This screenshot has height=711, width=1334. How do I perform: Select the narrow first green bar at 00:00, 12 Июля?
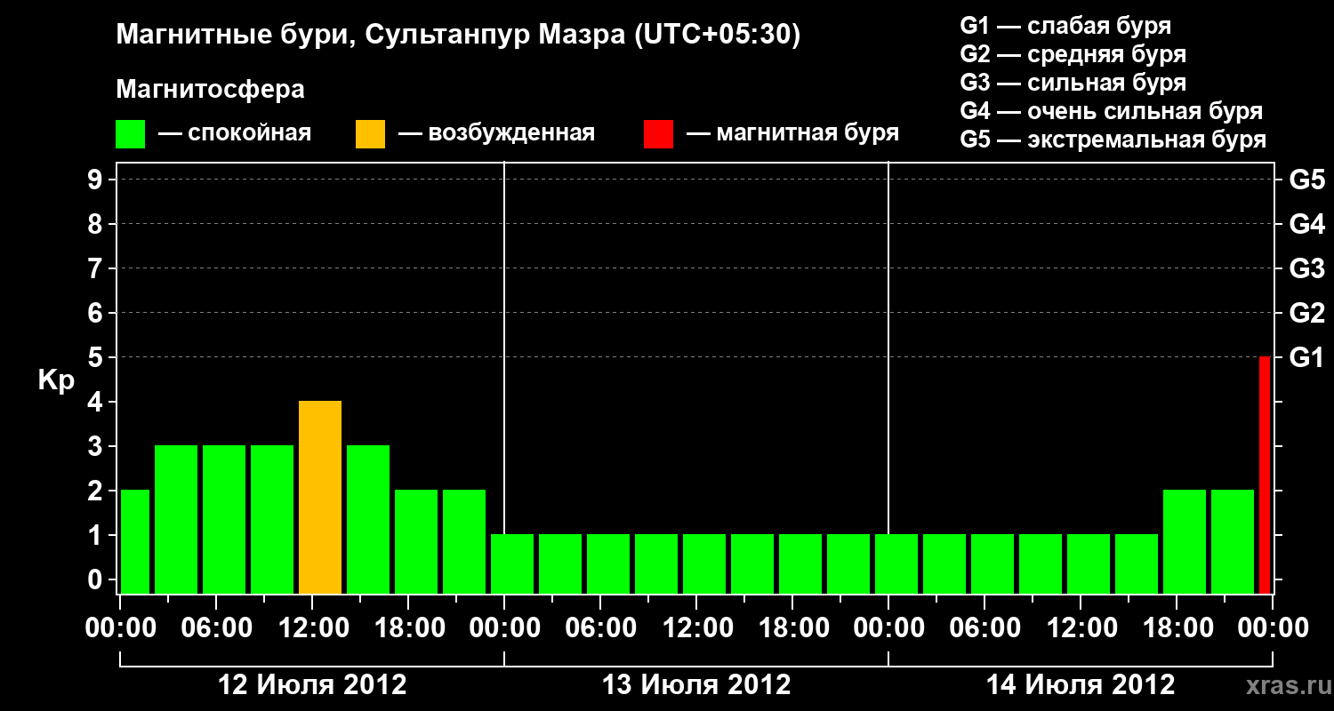[x=135, y=542]
